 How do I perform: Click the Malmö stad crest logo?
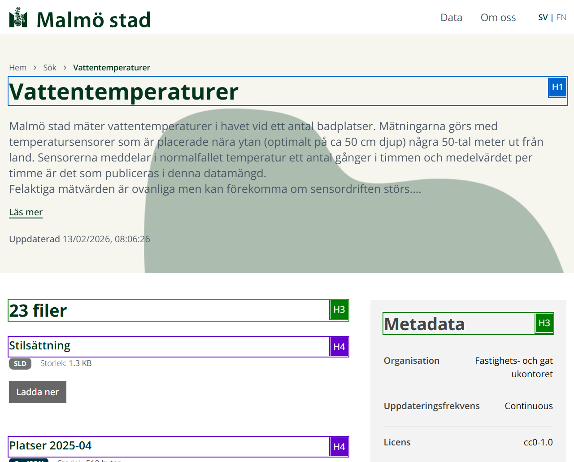[18, 17]
